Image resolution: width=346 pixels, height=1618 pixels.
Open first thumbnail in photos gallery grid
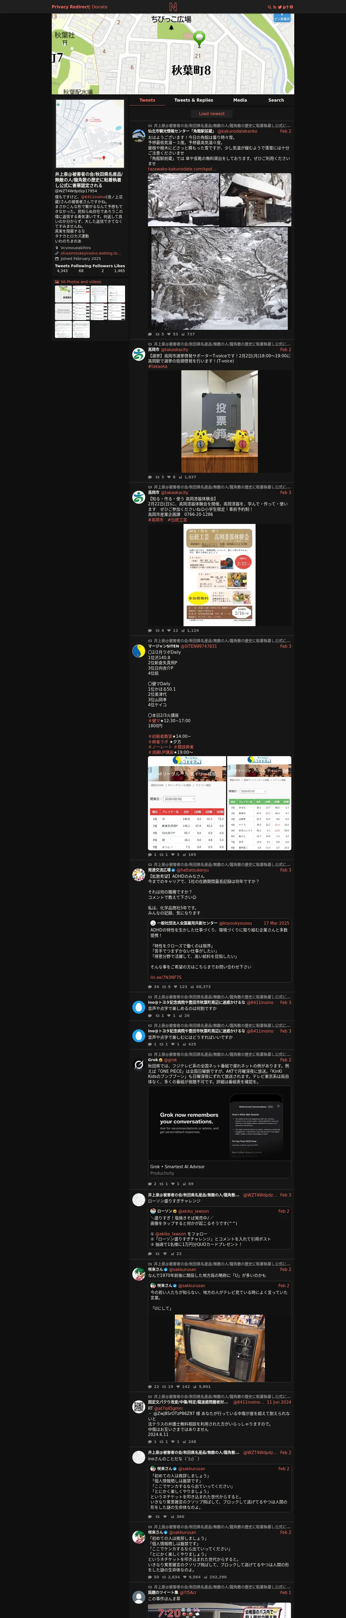63,294
